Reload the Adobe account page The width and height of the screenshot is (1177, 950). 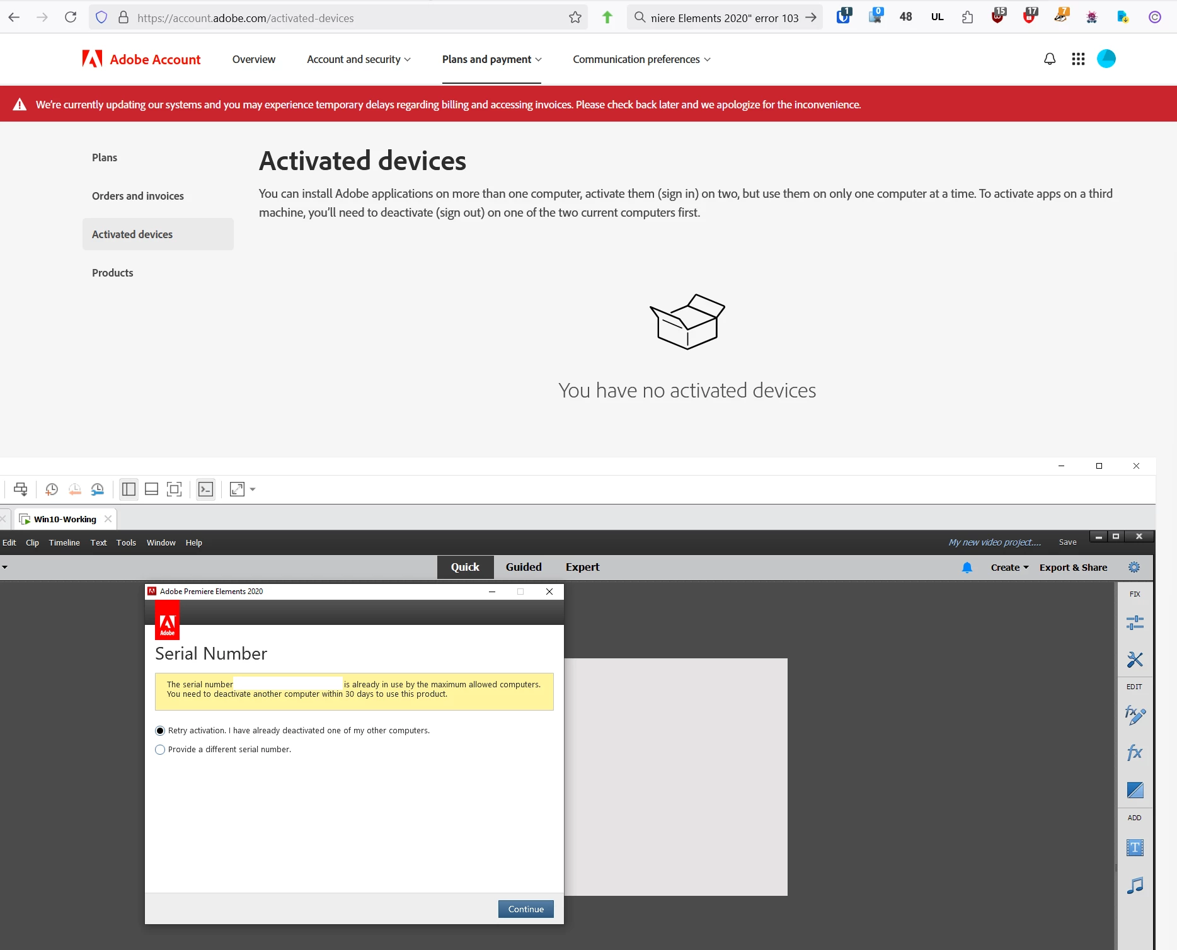71,18
